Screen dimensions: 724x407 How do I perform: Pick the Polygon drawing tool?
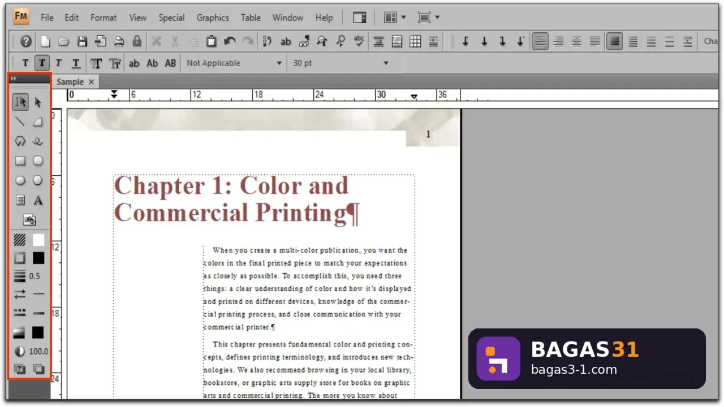[38, 181]
